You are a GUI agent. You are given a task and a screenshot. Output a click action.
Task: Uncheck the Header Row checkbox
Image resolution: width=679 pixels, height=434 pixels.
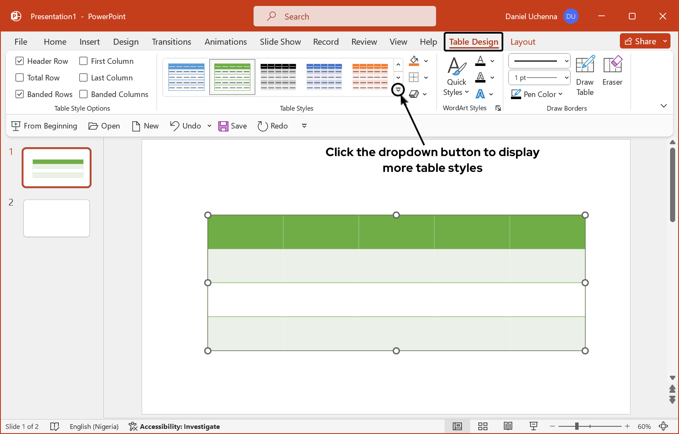click(20, 61)
